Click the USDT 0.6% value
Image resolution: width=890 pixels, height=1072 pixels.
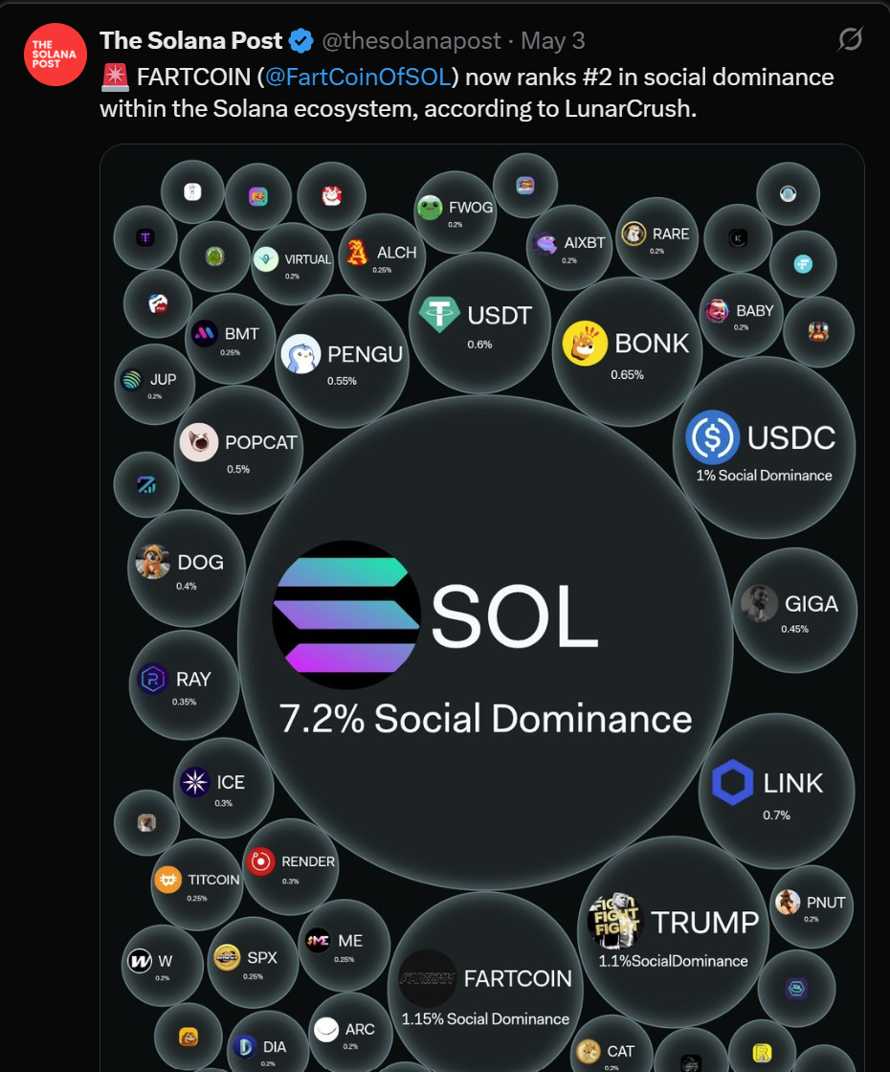[x=479, y=345]
